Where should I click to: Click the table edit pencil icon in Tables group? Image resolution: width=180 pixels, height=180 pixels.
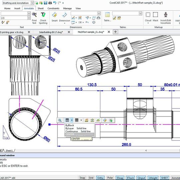(x=114, y=18)
